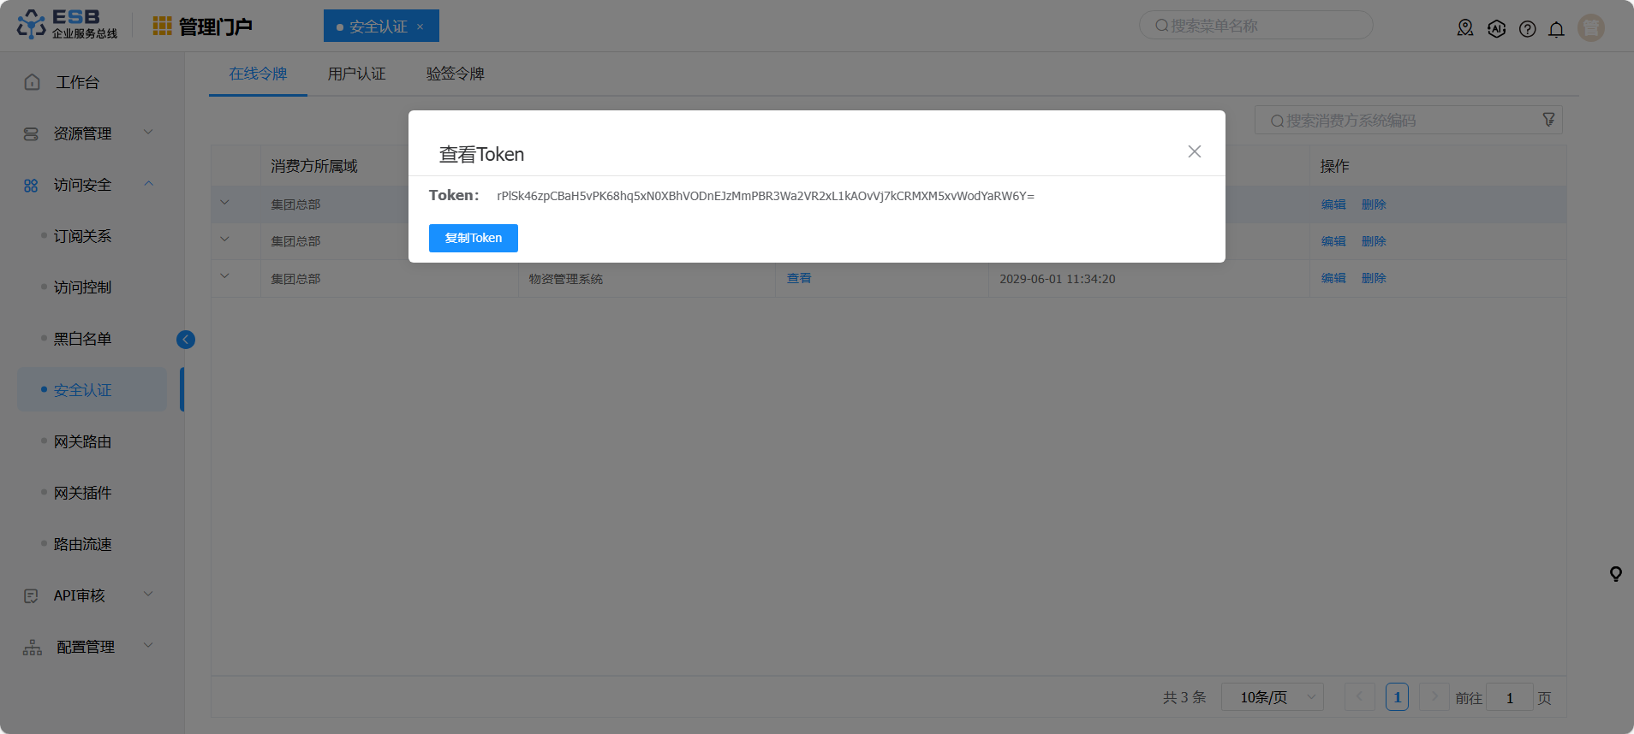Click the 复制Token button

point(474,238)
